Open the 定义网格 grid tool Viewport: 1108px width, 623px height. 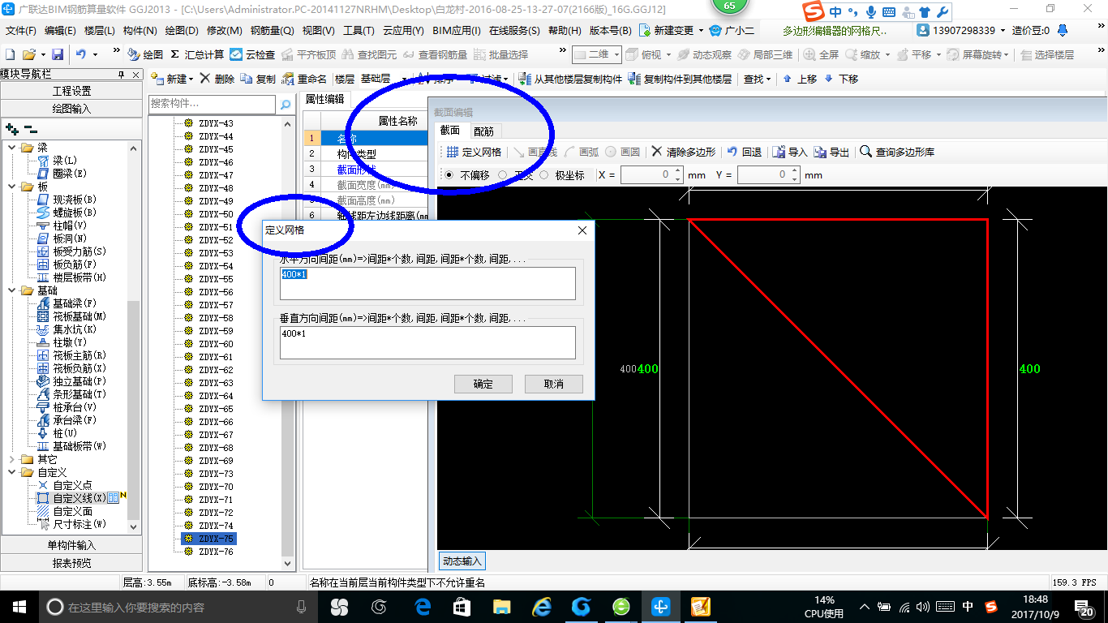pyautogui.click(x=474, y=152)
